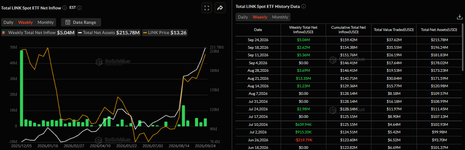Switch history table to Daily
The image size is (465, 150).
click(x=243, y=17)
